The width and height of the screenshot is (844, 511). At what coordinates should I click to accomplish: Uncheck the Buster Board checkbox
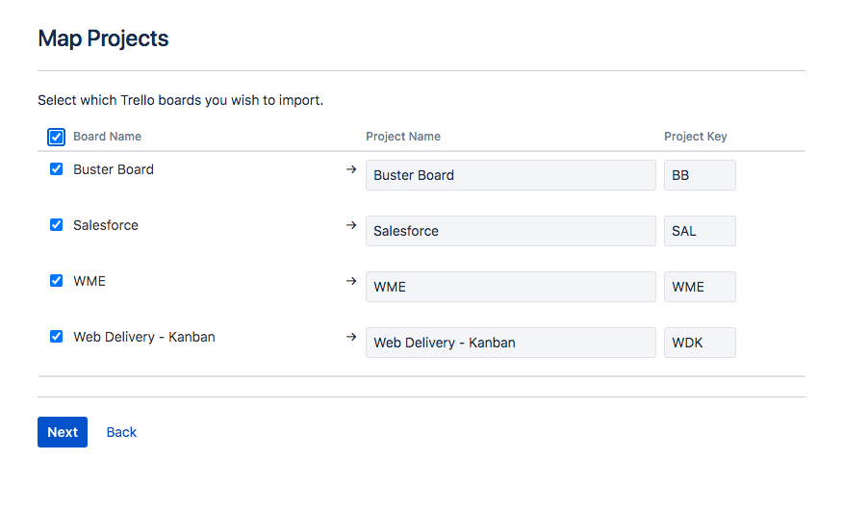56,169
